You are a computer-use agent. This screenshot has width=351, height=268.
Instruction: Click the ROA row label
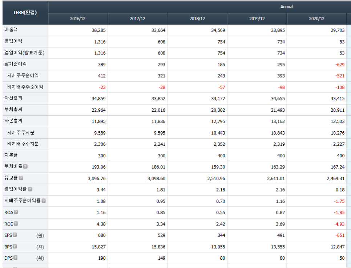[9, 213]
